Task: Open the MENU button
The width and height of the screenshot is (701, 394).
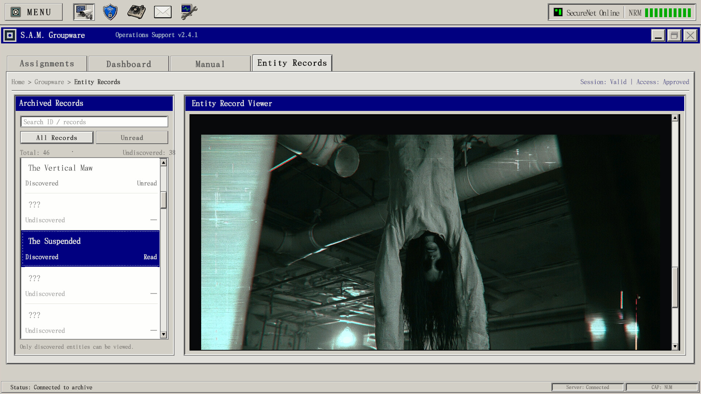Action: pyautogui.click(x=34, y=12)
